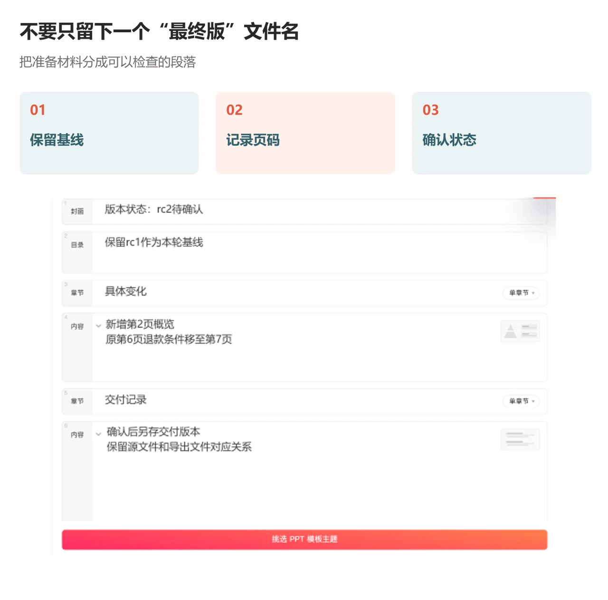The height and width of the screenshot is (600, 608).
Task: Click the subtitle 把准备材料分成可以检查的段落
Action: (x=108, y=62)
